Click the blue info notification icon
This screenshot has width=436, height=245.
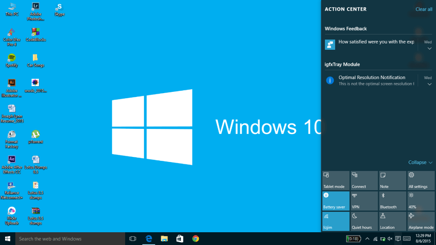[330, 80]
